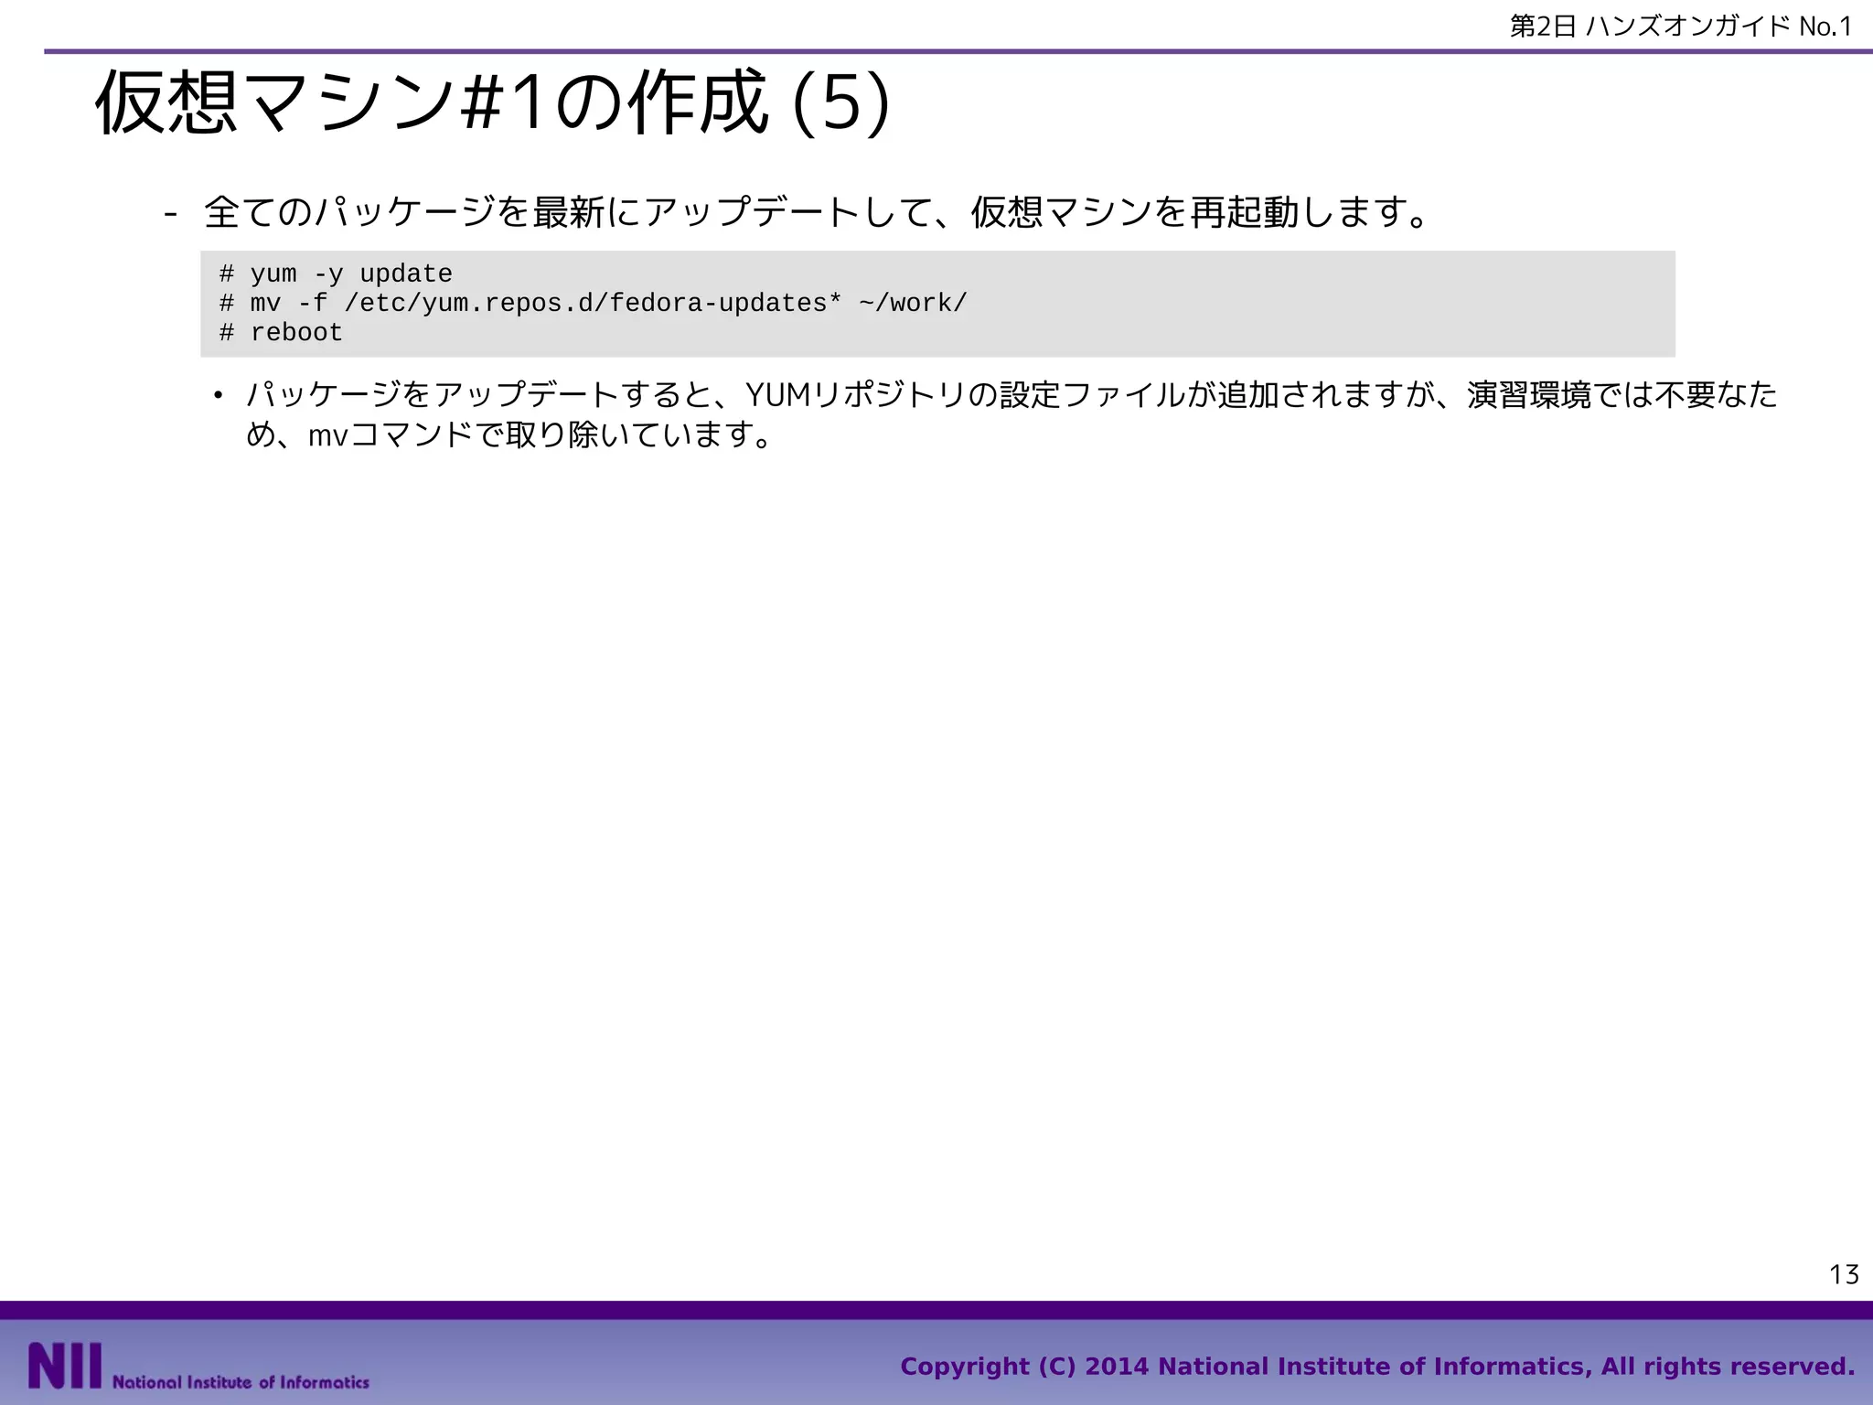Viewport: 1873px width, 1405px height.
Task: Click the gray code block background
Action: (x=1326, y=304)
